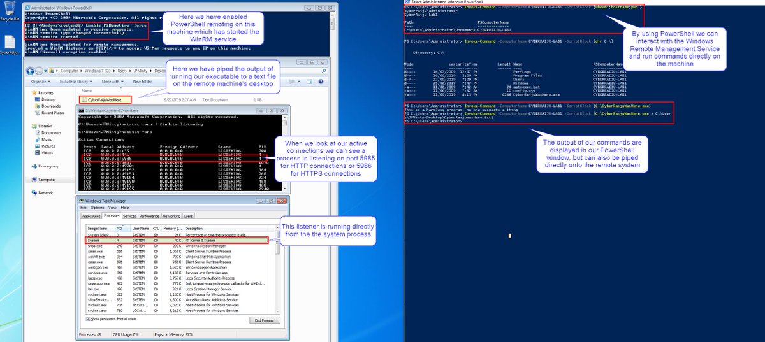Open Task Manager View menu

click(113, 208)
